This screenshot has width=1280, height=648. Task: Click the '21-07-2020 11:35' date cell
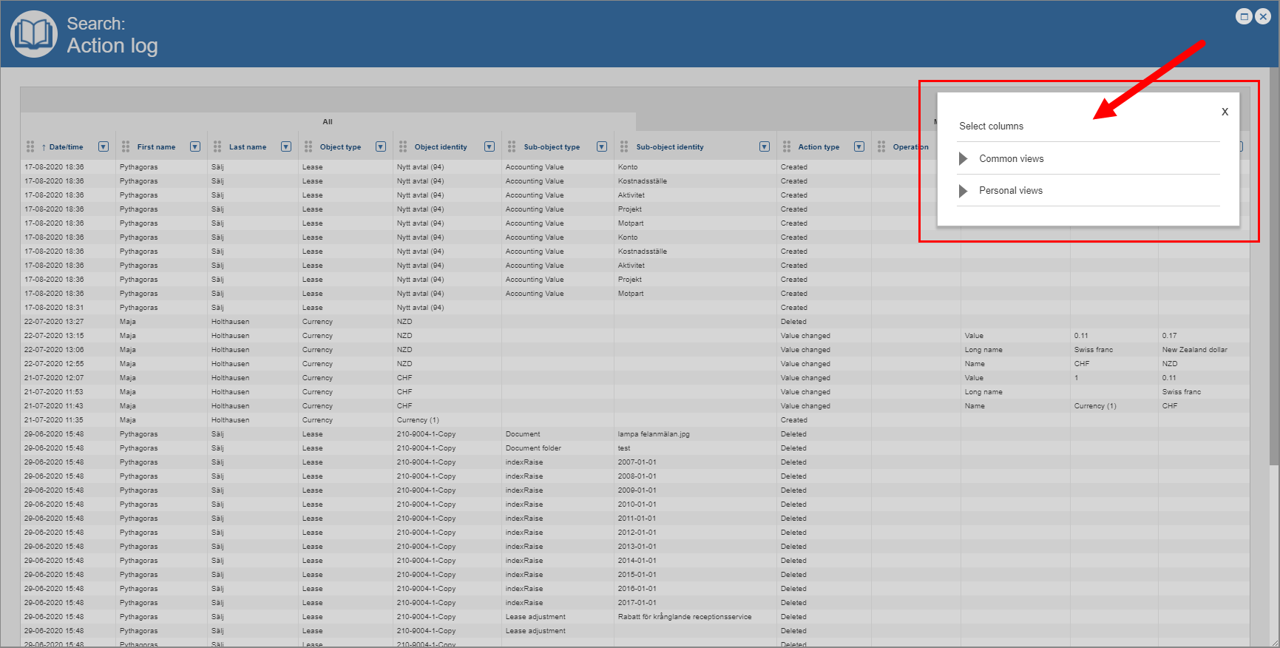(x=54, y=420)
